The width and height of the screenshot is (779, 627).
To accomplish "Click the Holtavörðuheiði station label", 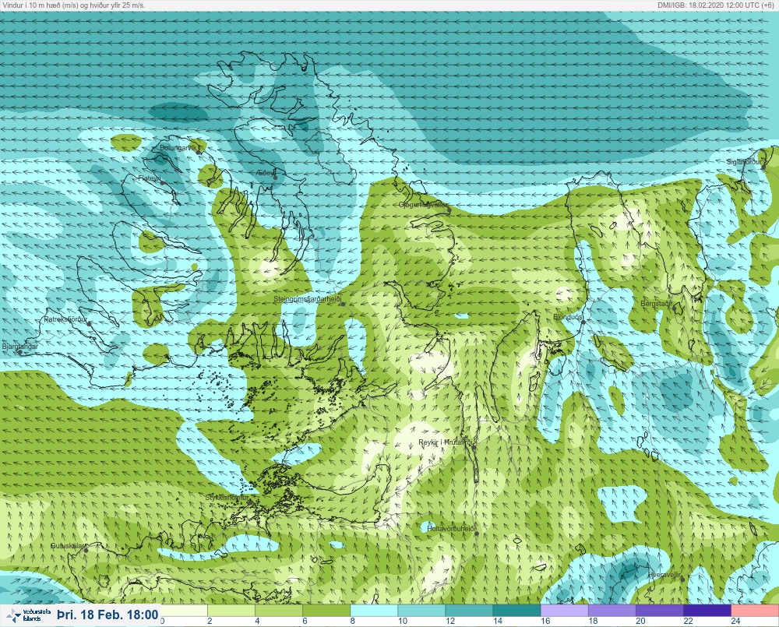I will [x=452, y=529].
